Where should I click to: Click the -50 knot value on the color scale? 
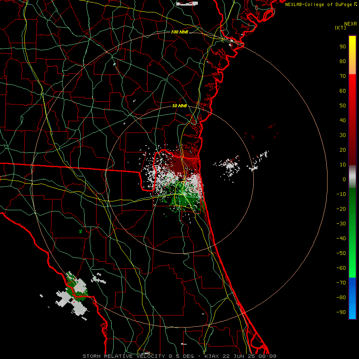pos(341,253)
